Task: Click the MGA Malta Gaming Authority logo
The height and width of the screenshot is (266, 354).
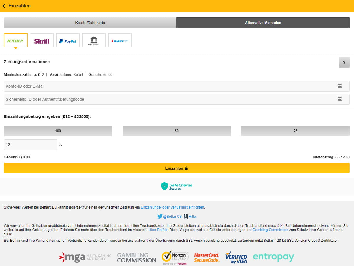Action: 85,257
